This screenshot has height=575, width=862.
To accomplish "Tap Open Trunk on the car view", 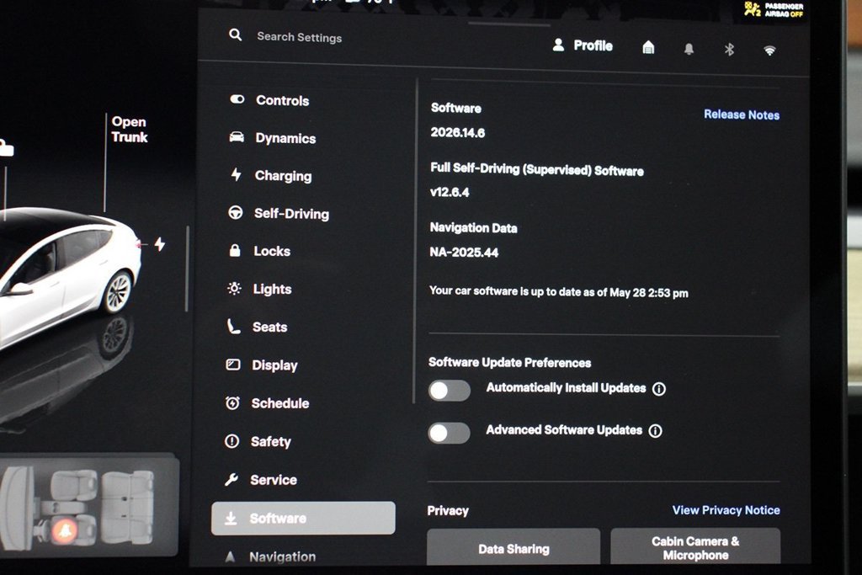I will tap(129, 129).
